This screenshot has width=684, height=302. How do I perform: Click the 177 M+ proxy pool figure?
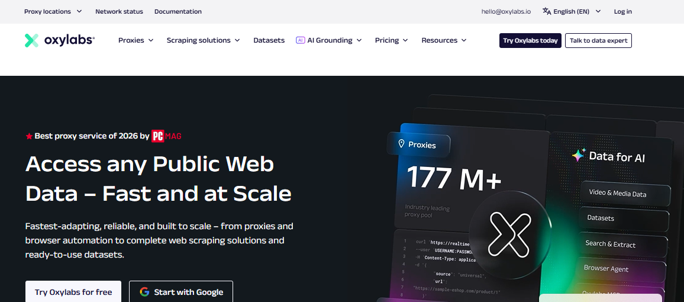tap(454, 178)
